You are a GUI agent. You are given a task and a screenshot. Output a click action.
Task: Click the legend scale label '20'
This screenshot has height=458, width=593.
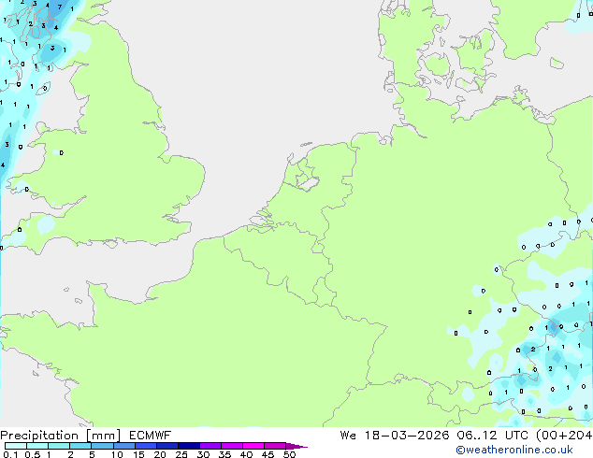point(160,454)
